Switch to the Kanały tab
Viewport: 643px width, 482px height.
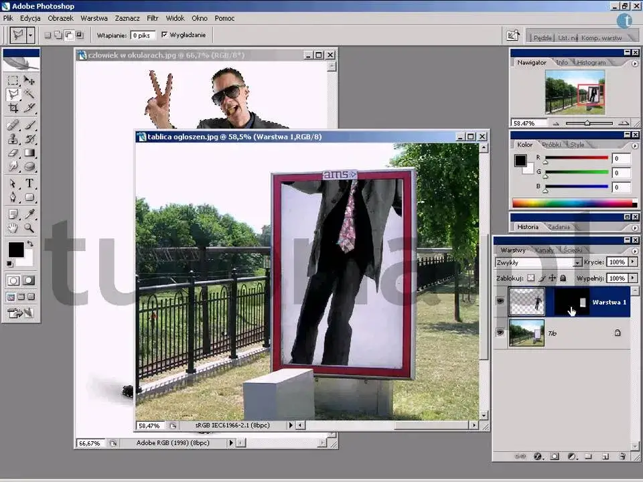tap(544, 250)
